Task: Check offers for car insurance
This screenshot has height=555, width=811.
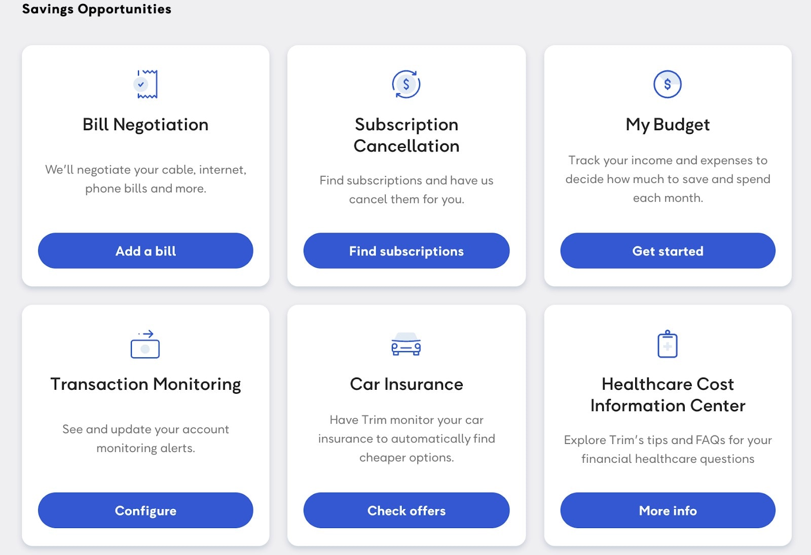Action: coord(407,510)
